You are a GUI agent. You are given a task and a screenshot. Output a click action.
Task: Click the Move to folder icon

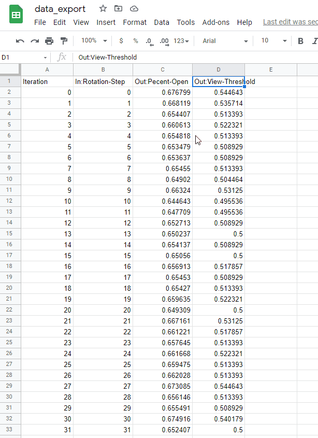click(119, 9)
